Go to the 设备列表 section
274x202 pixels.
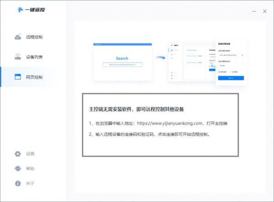click(x=34, y=57)
